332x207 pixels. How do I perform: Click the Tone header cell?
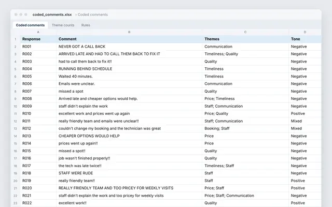305,39
